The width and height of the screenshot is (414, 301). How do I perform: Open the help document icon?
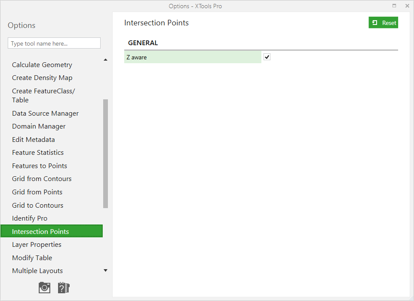[x=64, y=288]
